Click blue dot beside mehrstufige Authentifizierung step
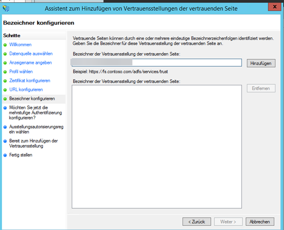Screen dimensions: 284x230 [5, 108]
